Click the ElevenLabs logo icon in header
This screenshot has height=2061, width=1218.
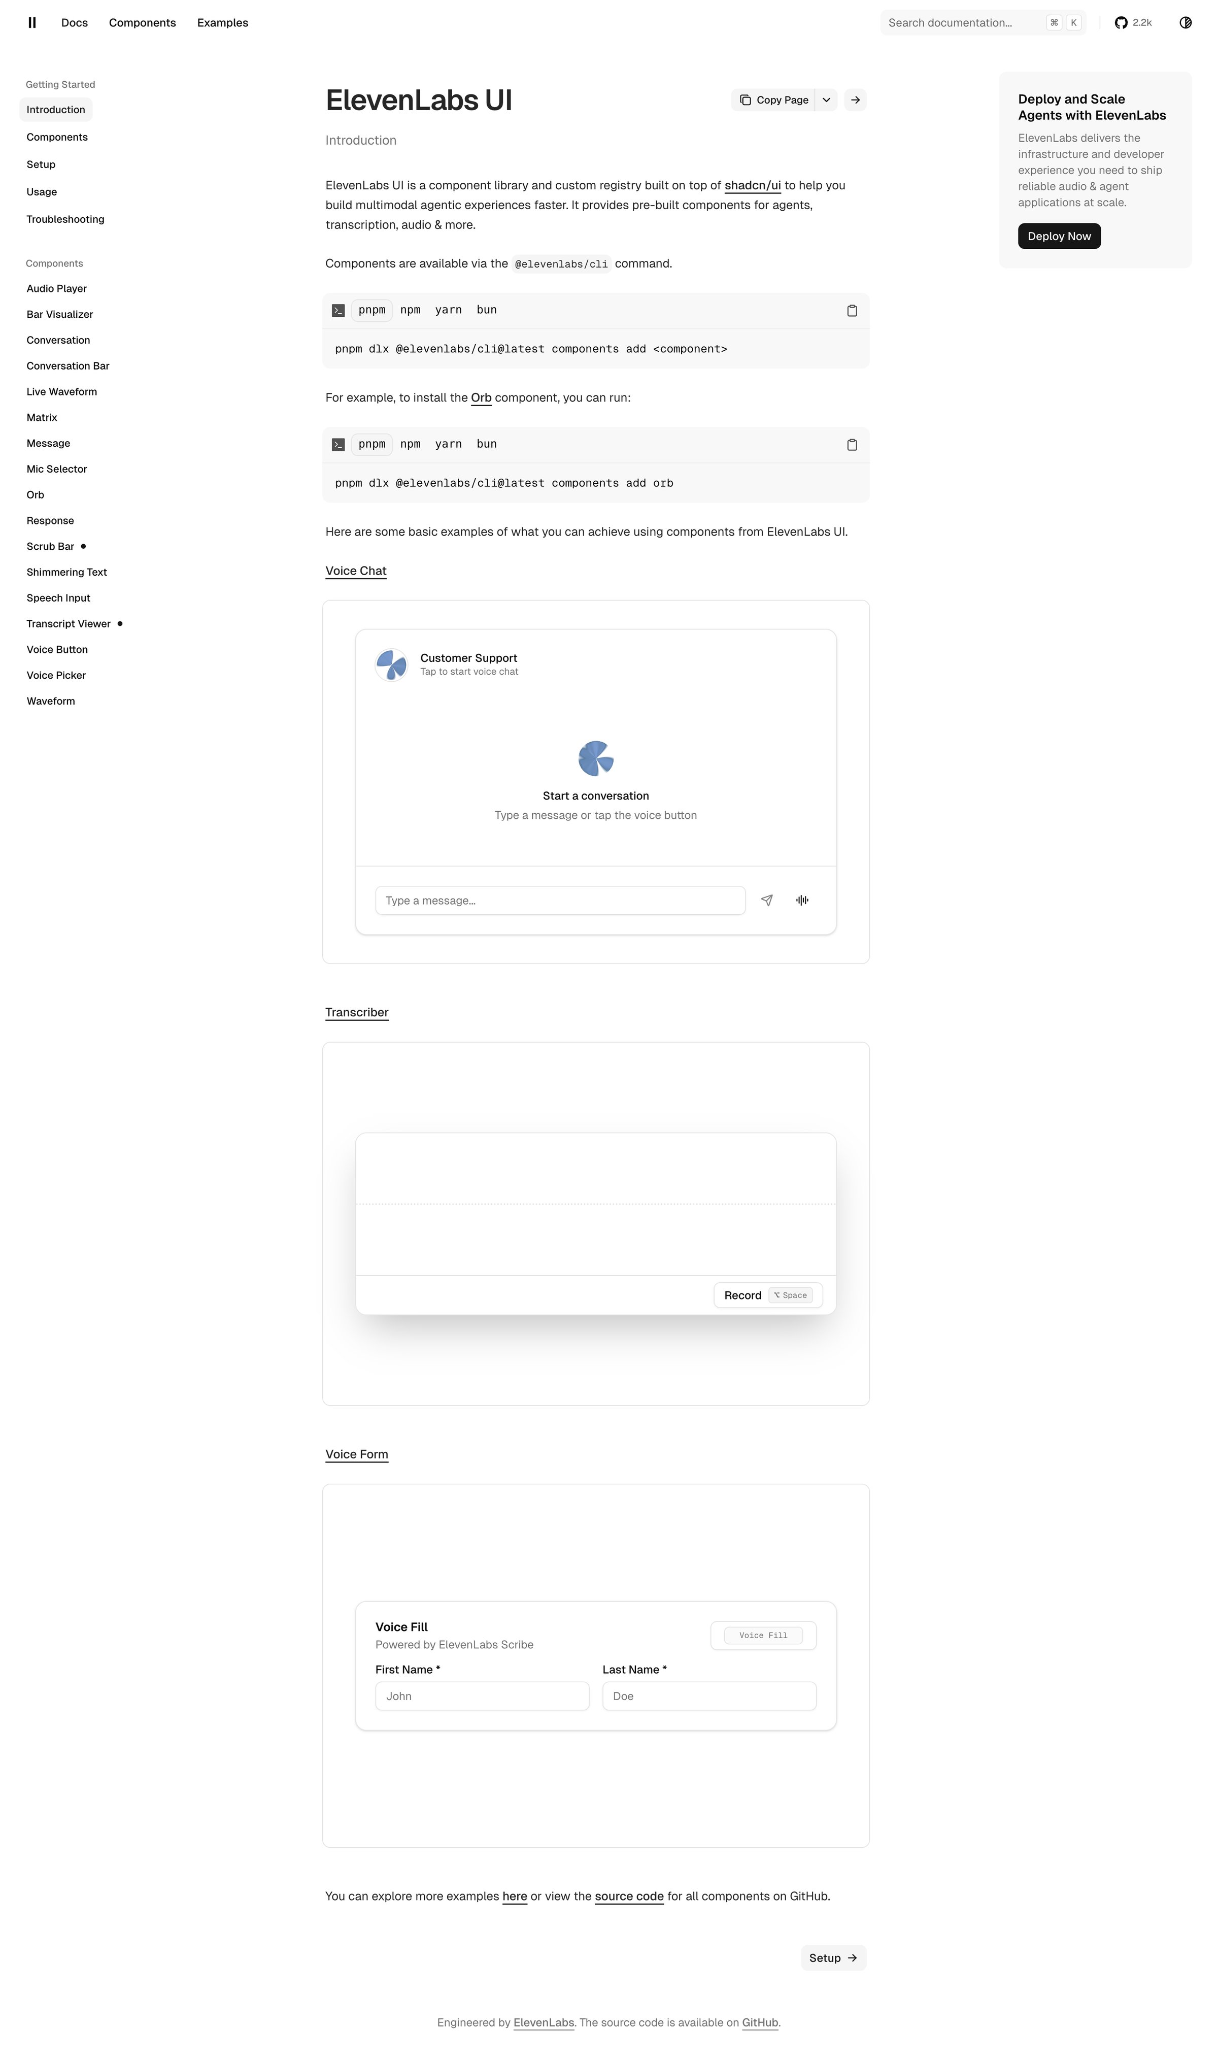tap(32, 23)
